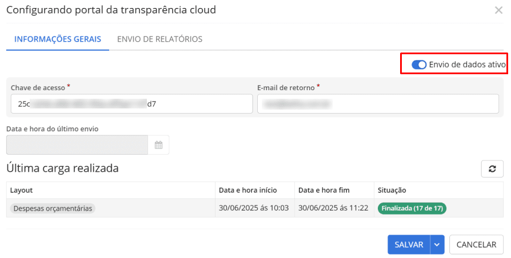This screenshot has width=511, height=258.
Task: Click the Data e hora do último envio field
Action: coord(77,145)
